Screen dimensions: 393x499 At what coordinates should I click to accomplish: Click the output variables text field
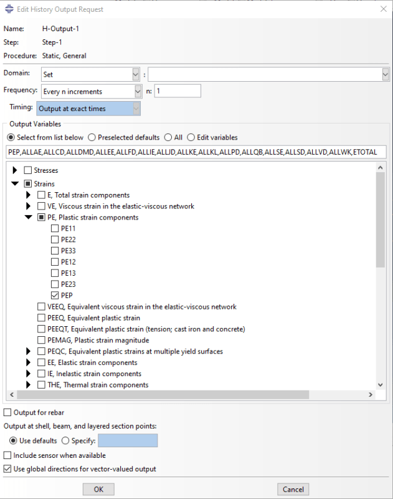coord(196,152)
